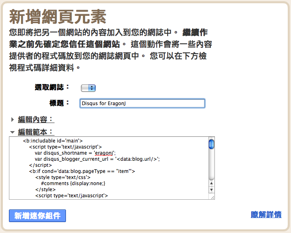The height and width of the screenshot is (233, 291).
Task: Click the disqus_blogger_current_url code line
Action: (x=97, y=159)
